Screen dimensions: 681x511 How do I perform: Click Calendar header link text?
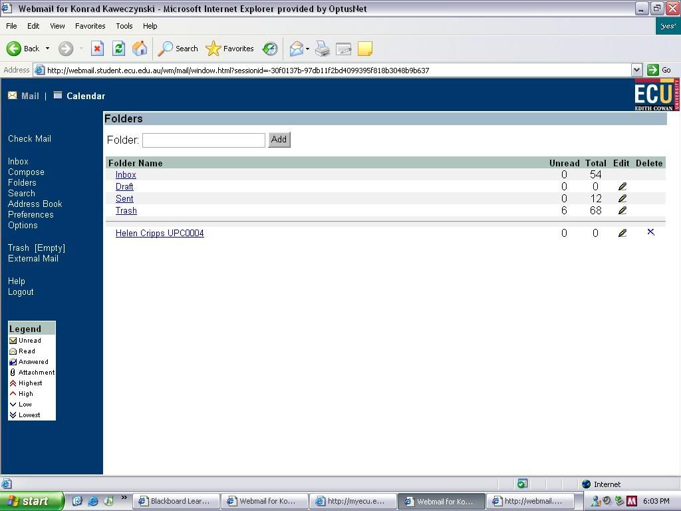86,96
